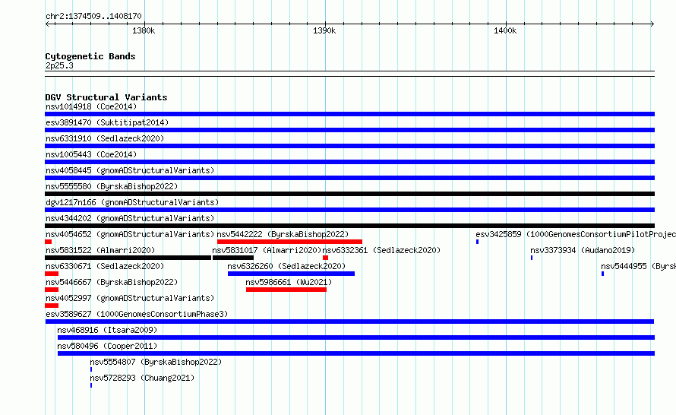The height and width of the screenshot is (415, 676).
Task: Click the red bar under nsv5986661
Action: 286,290
